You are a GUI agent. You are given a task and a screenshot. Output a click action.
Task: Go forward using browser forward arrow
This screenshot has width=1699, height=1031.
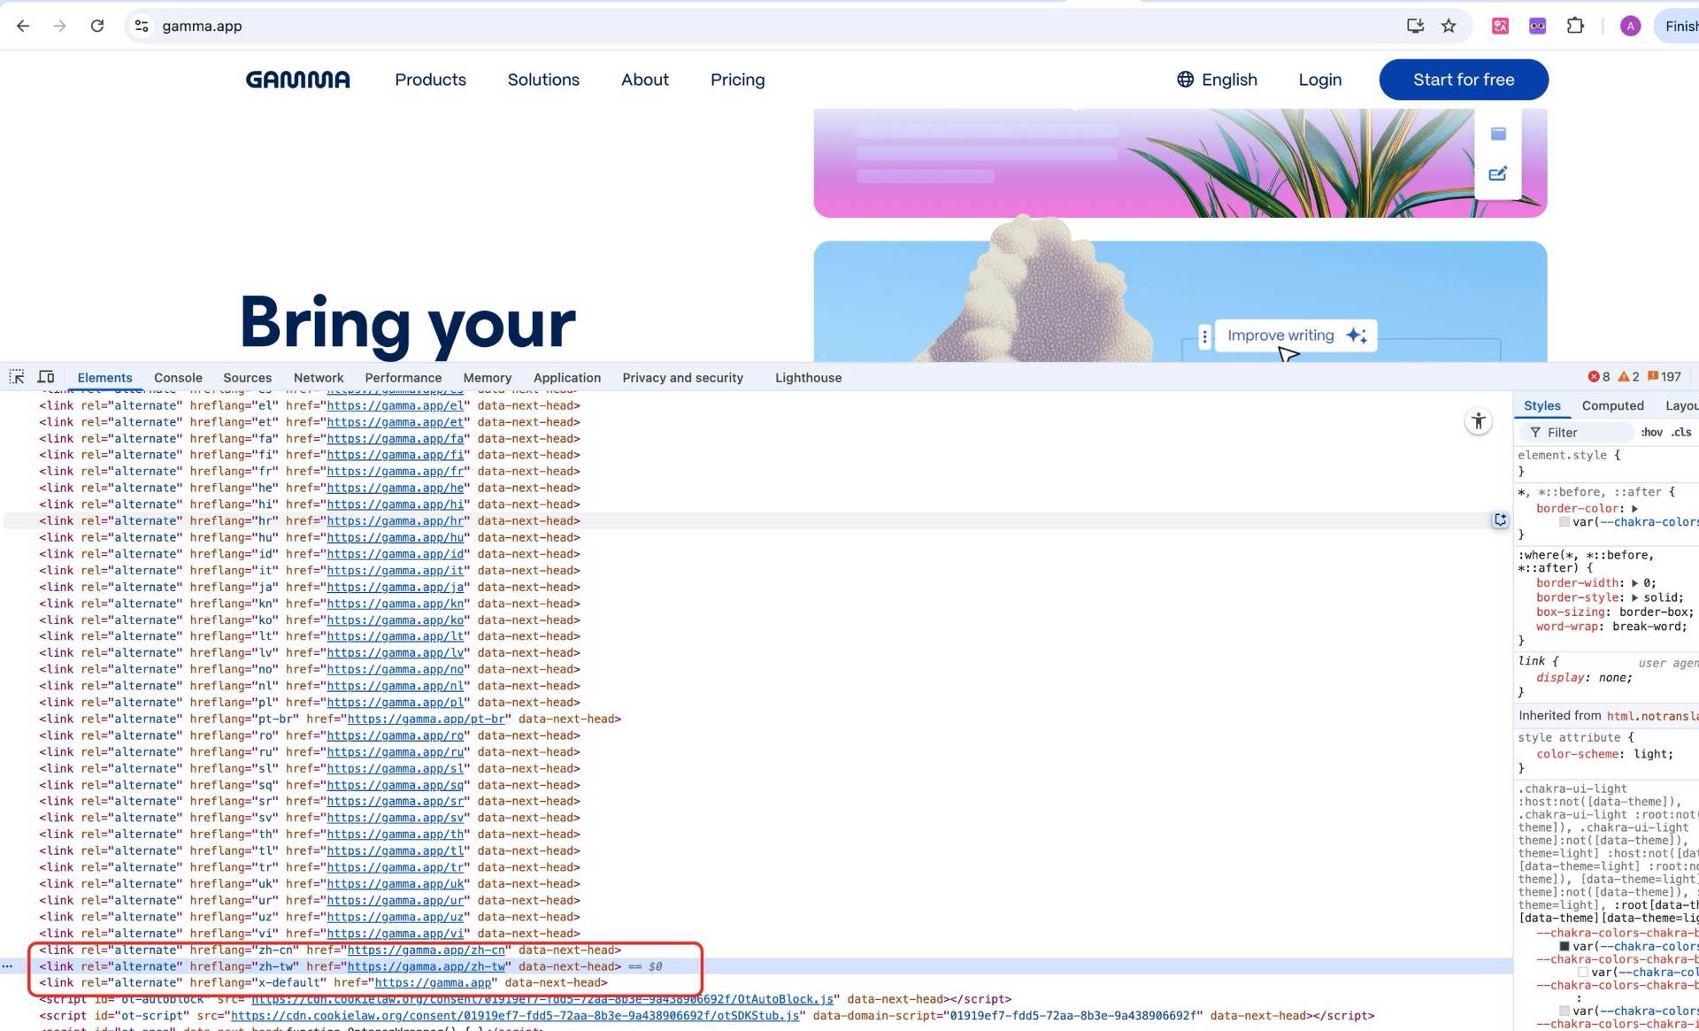pos(59,26)
